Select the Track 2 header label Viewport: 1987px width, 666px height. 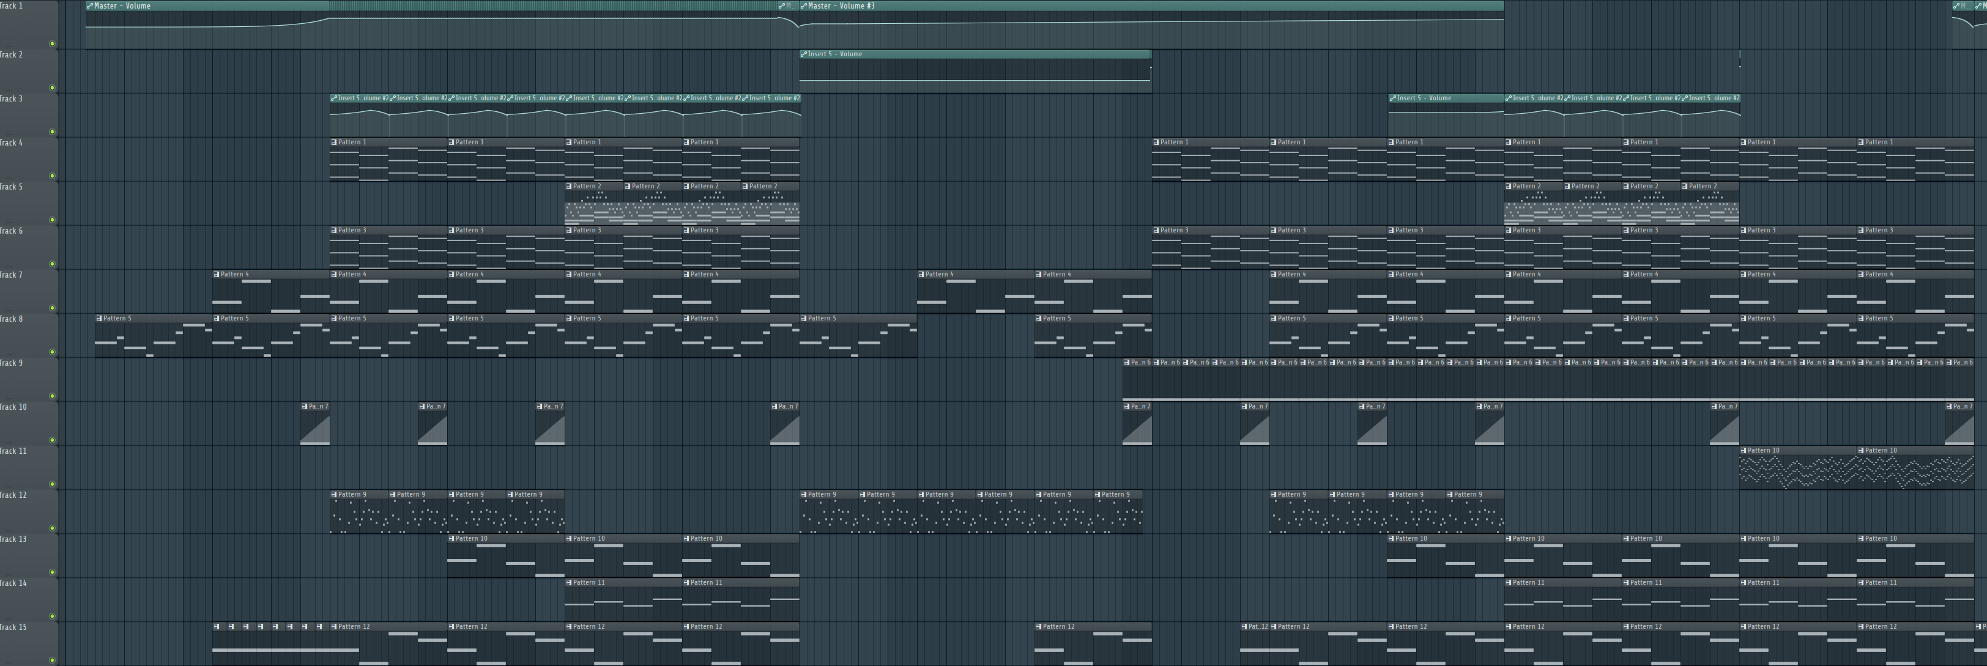click(x=12, y=54)
